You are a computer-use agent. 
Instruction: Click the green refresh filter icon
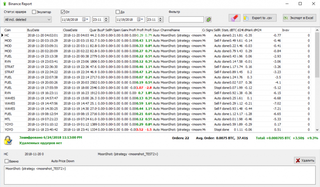click(x=208, y=20)
